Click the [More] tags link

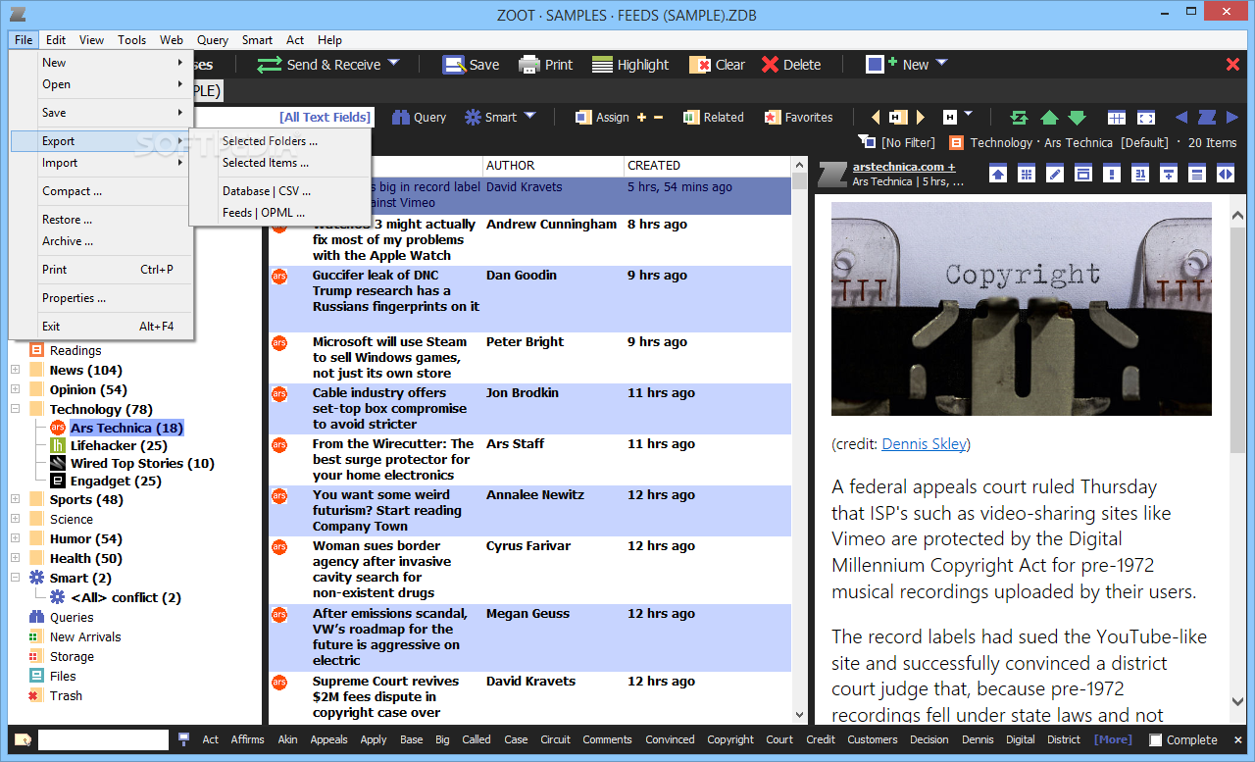(x=1113, y=739)
